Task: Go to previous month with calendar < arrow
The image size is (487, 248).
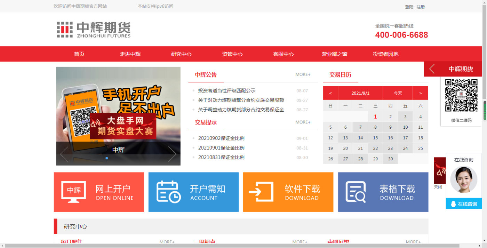Action: pos(330,93)
